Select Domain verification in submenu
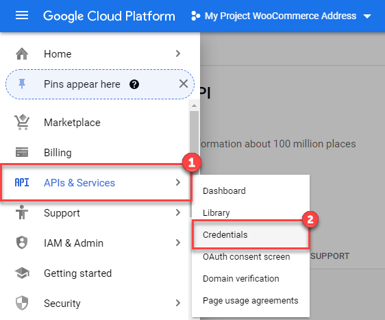This screenshot has height=320, width=385. click(251, 278)
